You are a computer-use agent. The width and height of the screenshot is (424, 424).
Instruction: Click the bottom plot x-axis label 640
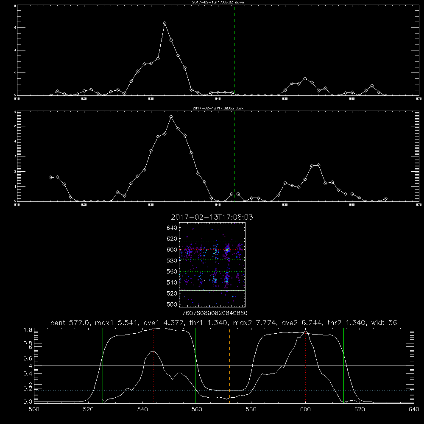[414, 410]
